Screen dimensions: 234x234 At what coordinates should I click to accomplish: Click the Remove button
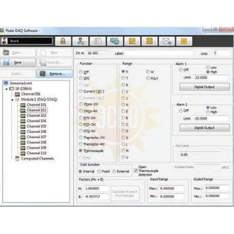[55, 74]
